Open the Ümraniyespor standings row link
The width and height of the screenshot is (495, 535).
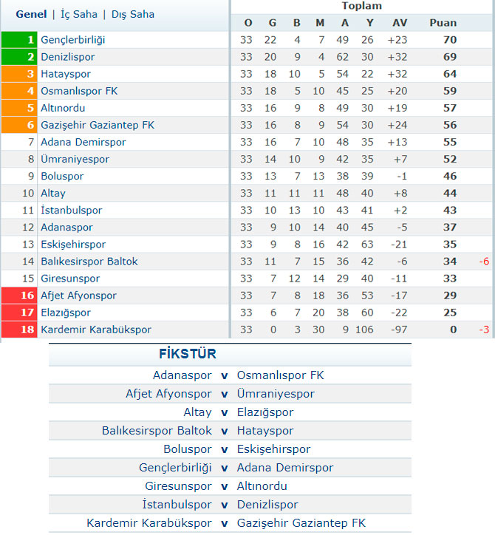(75, 159)
